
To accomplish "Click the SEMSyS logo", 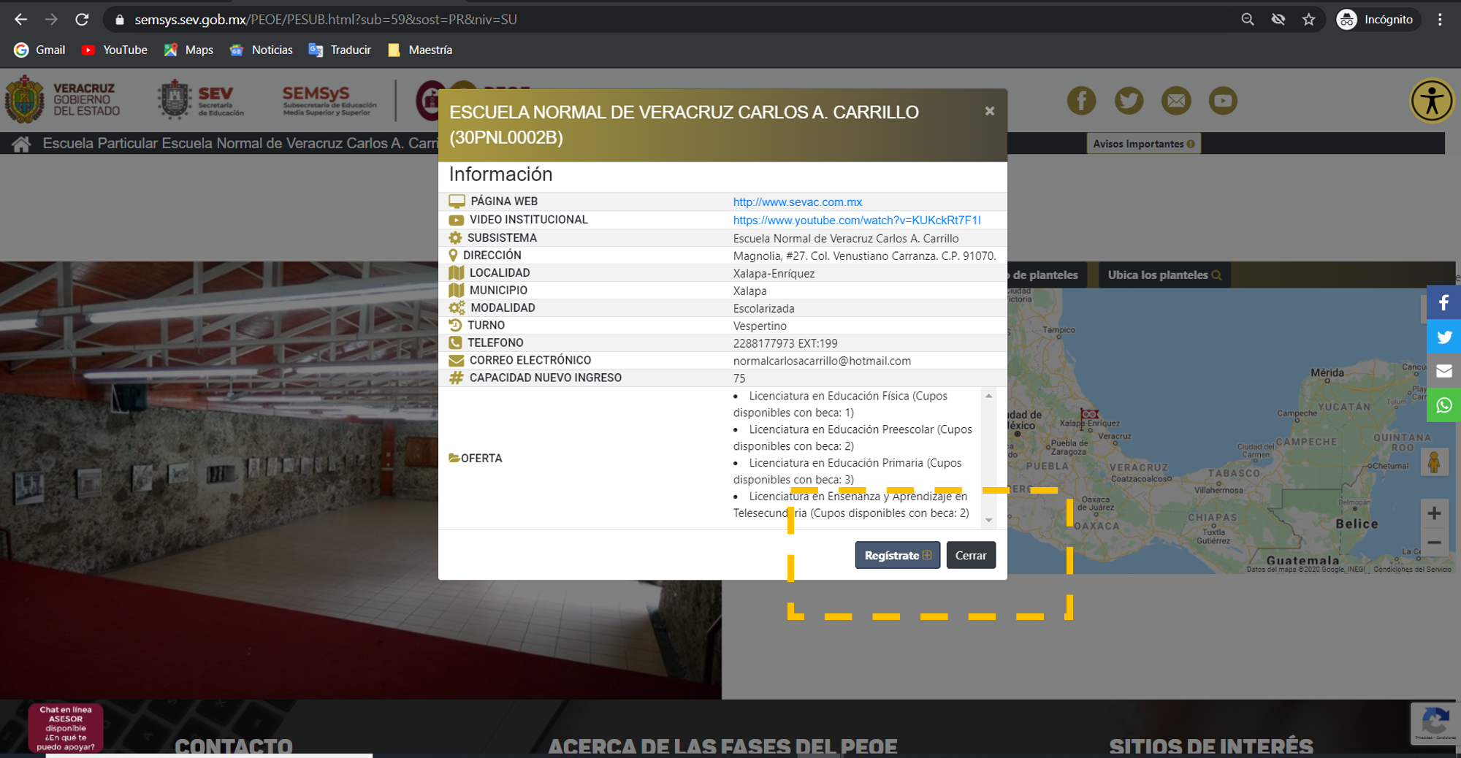I will 329,101.
